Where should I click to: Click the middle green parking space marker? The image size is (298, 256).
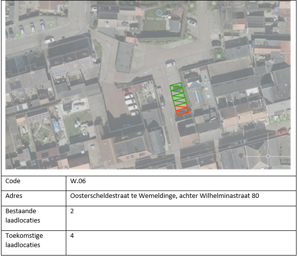[178, 97]
